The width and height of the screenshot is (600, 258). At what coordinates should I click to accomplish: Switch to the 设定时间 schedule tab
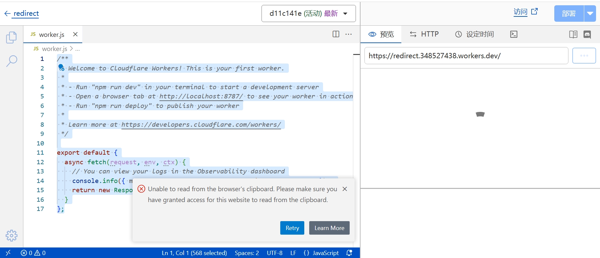474,34
